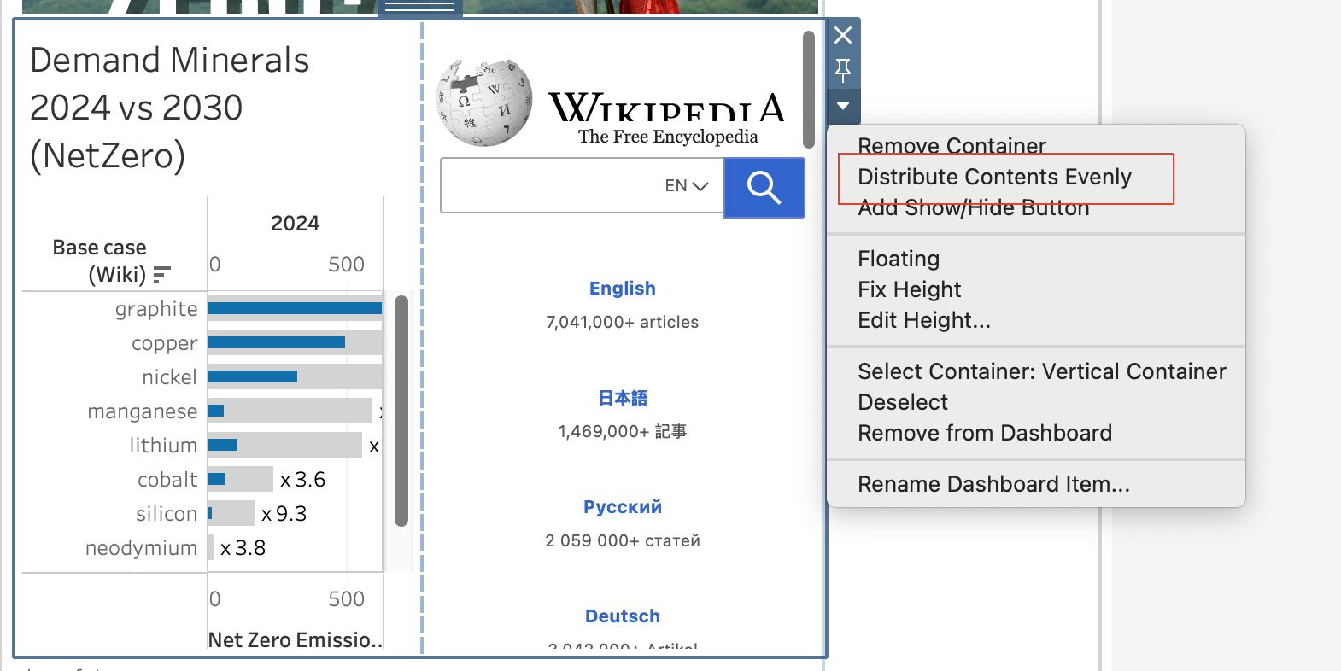
Task: Choose Select Container: Vertical Container
Action: (1042, 371)
